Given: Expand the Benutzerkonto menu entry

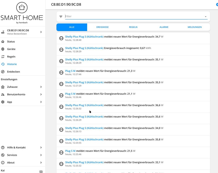Looking at the screenshot, I should 41,94.
